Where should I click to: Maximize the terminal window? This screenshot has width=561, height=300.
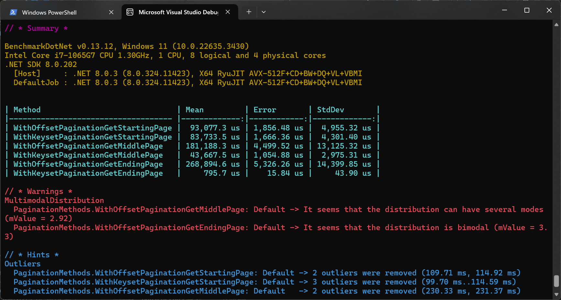click(527, 10)
